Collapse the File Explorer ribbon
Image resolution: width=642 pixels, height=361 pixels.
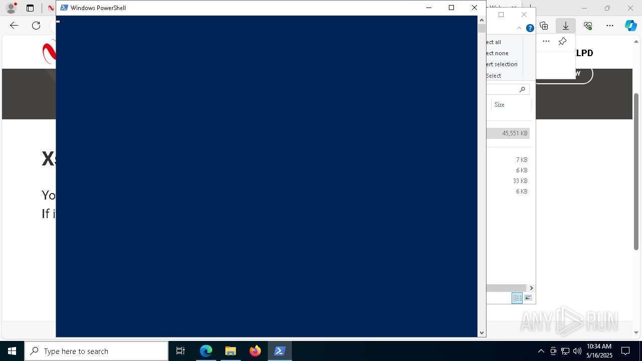pos(519,28)
